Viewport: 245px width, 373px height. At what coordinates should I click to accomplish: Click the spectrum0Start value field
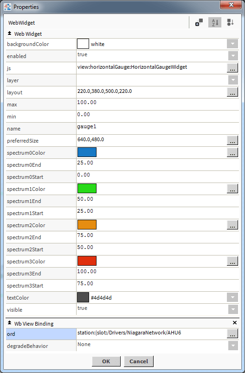[x=158, y=177]
